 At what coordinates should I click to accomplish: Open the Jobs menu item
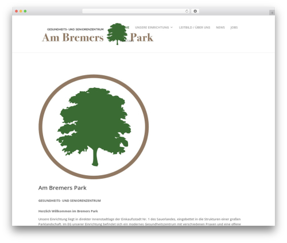(234, 28)
